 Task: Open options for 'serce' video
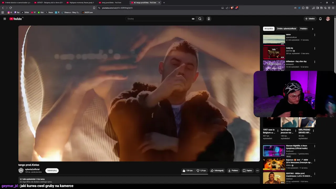pyautogui.click(x=314, y=35)
